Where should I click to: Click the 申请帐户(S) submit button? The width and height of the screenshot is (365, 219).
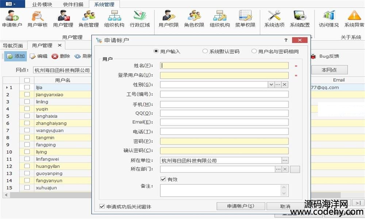241,206
